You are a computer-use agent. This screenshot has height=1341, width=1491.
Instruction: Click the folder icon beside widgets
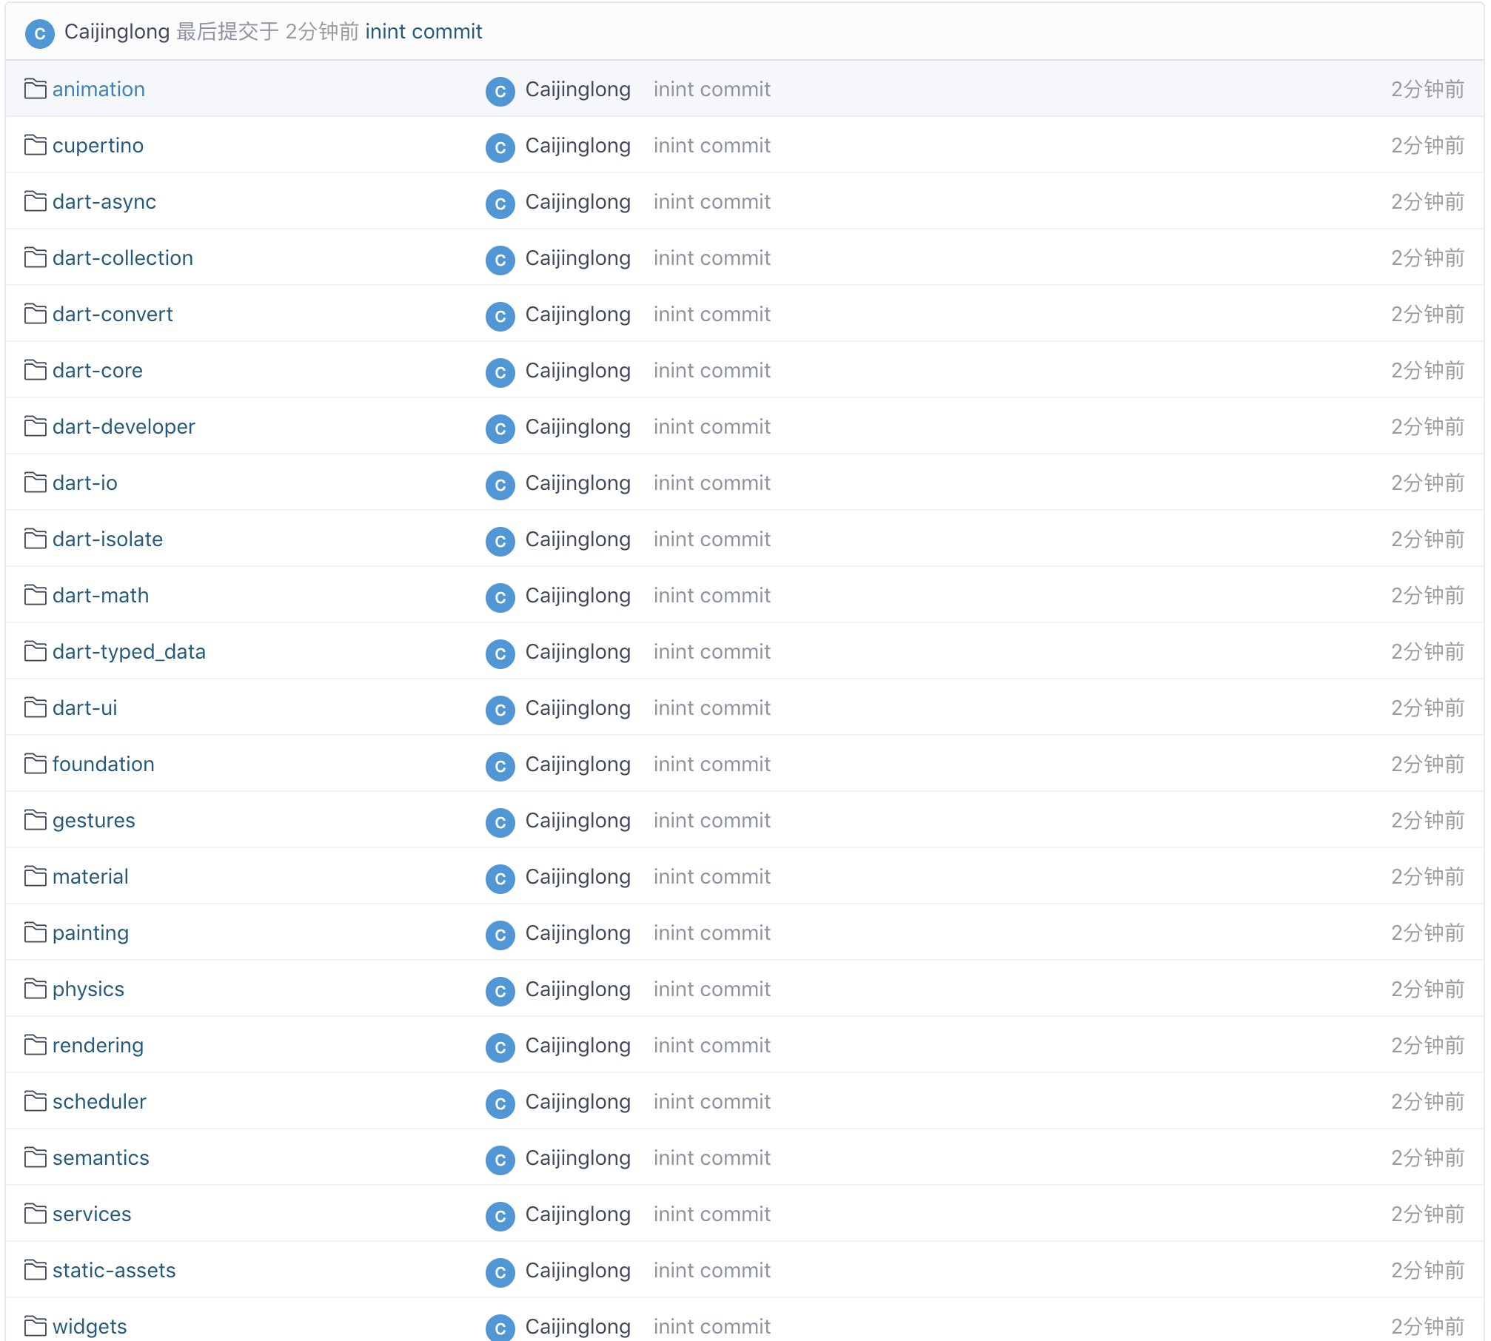coord(35,1326)
